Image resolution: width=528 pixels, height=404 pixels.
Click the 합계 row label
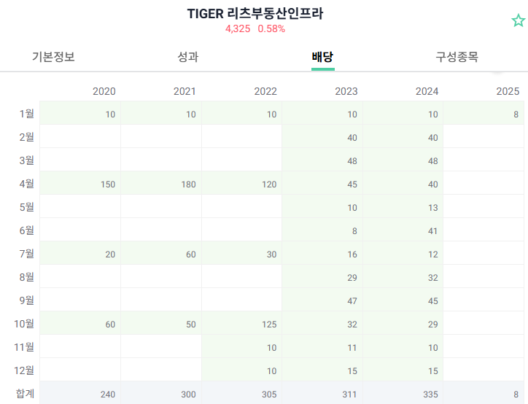(25, 394)
